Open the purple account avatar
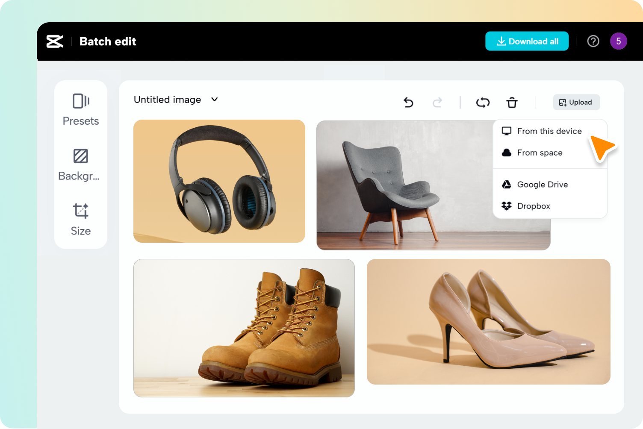 pos(619,41)
